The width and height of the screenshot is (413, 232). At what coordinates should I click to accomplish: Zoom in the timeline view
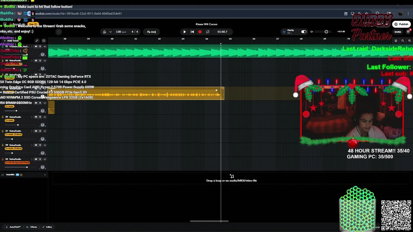(x=409, y=41)
